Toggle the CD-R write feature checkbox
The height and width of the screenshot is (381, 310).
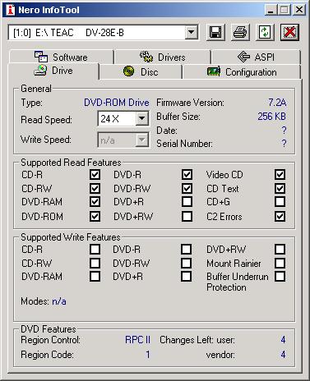coord(95,249)
